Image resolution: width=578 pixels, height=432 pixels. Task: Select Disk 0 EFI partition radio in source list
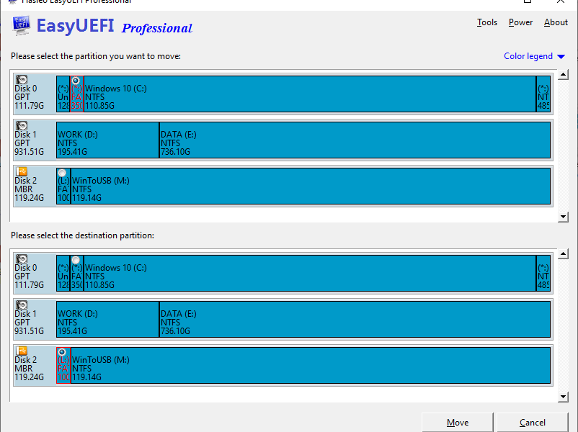coord(76,81)
